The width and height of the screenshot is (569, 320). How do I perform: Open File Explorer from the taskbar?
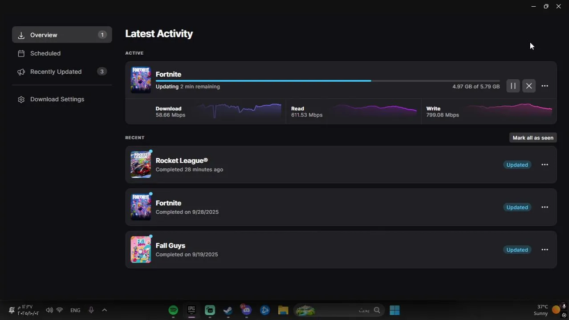(283, 310)
